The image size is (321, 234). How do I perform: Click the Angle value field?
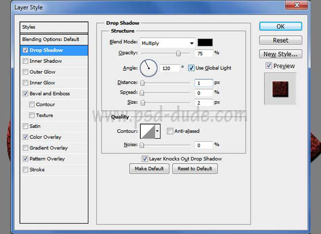[170, 68]
